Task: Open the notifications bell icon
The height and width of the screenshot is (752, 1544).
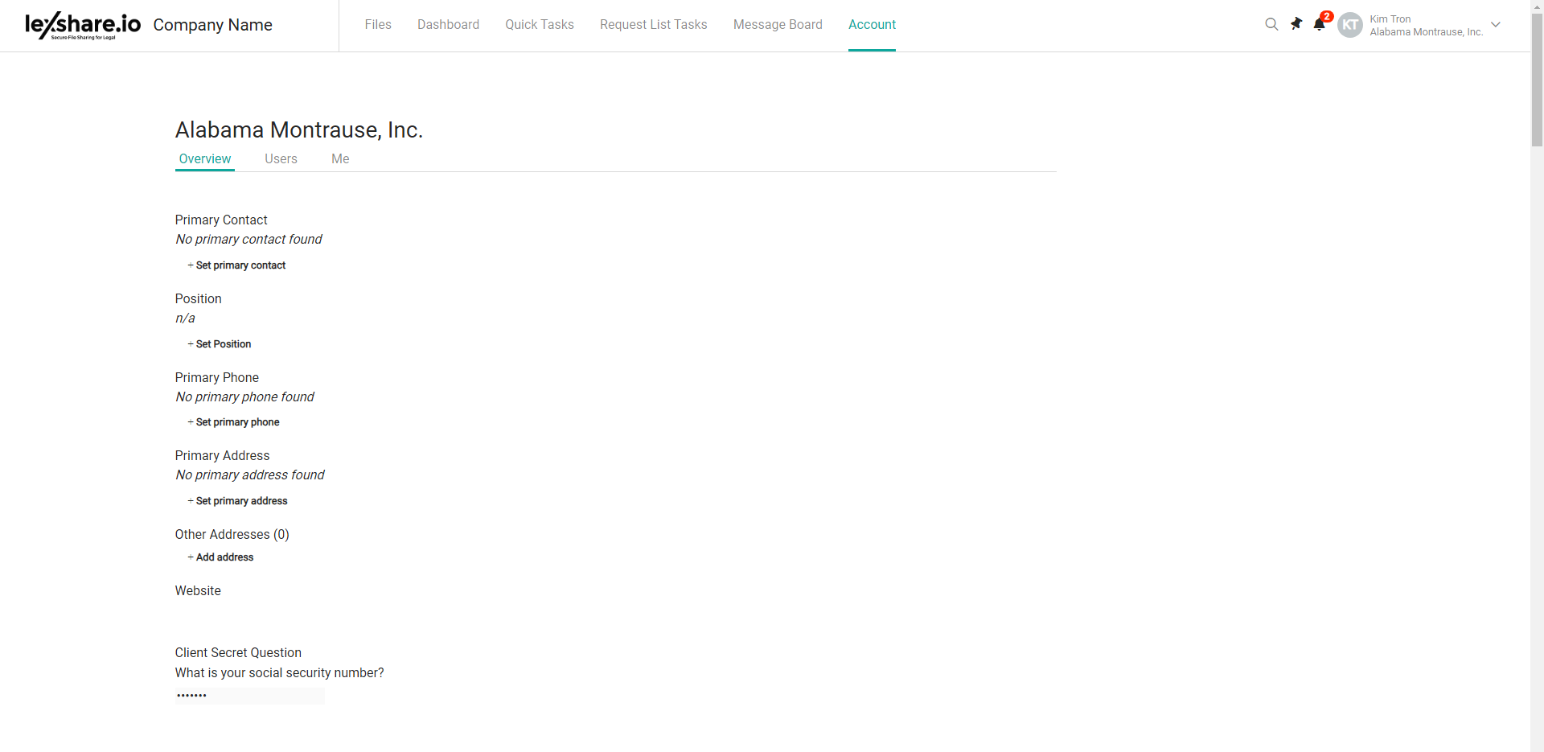Action: (x=1319, y=24)
